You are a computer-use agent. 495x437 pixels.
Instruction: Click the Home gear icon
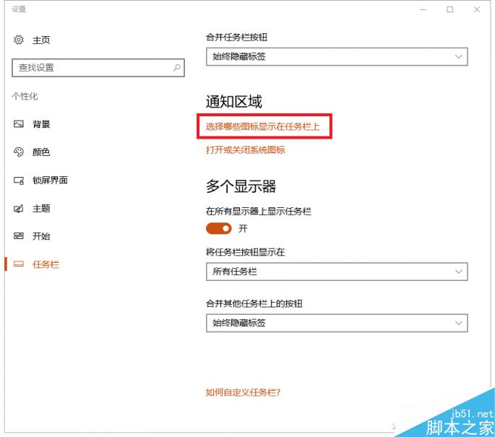tap(19, 40)
